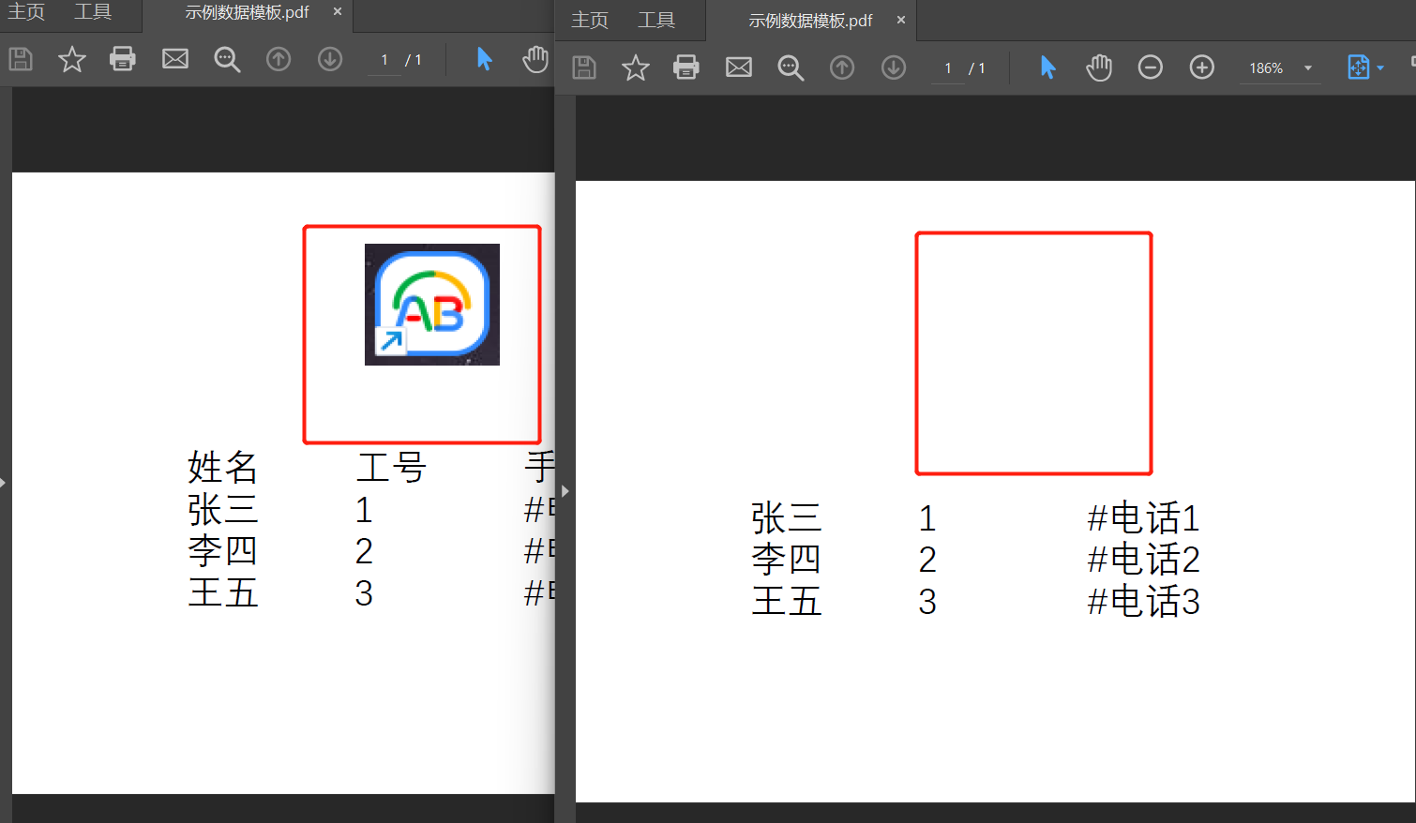Close 示例数据模板.pdf tab in left window
The height and width of the screenshot is (823, 1416).
coord(338,11)
